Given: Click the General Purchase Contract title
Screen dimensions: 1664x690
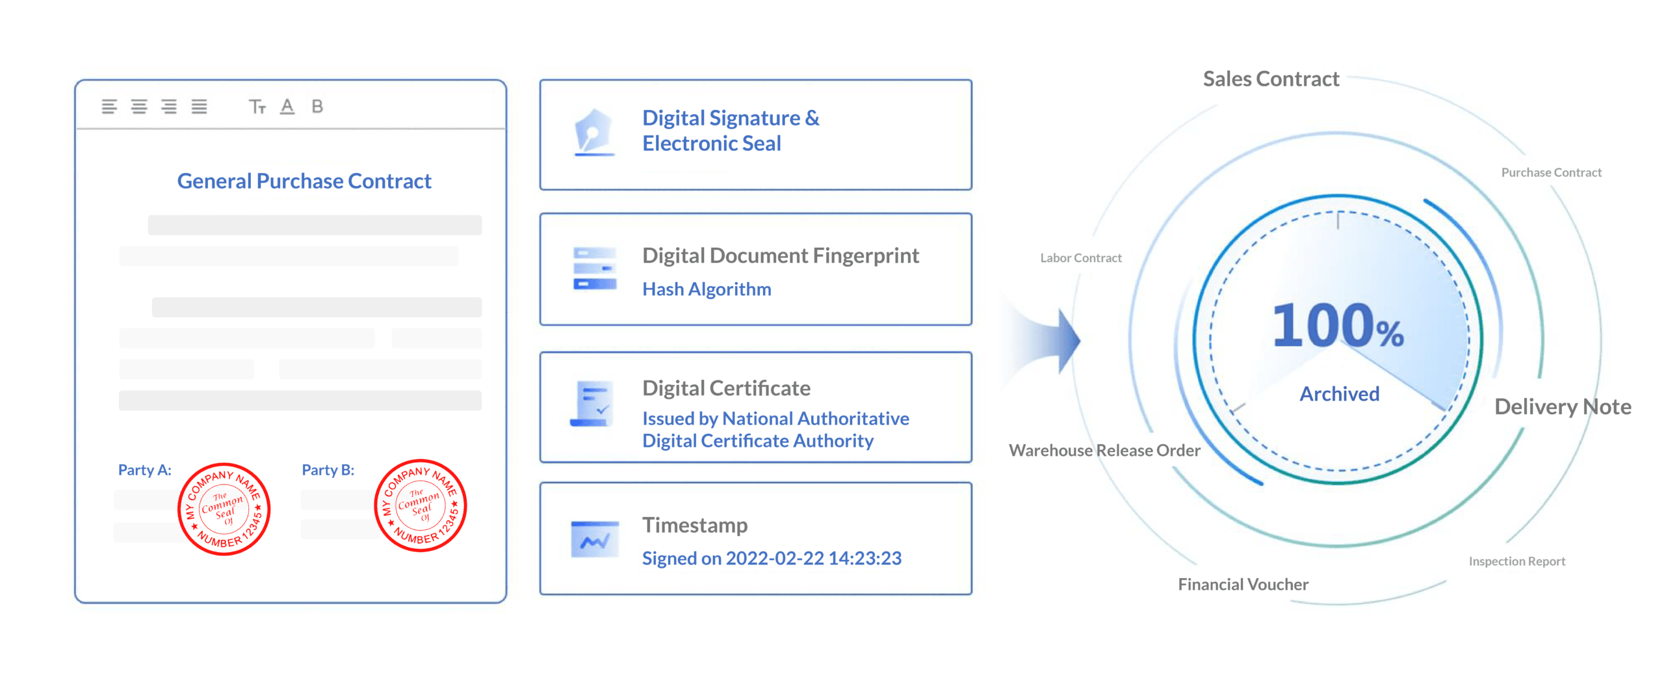Looking at the screenshot, I should point(304,181).
